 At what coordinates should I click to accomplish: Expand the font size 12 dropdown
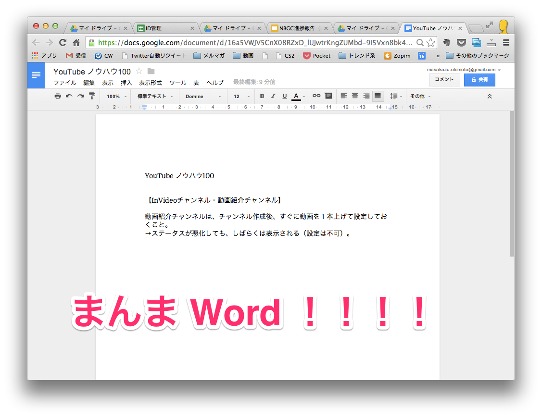tap(241, 96)
